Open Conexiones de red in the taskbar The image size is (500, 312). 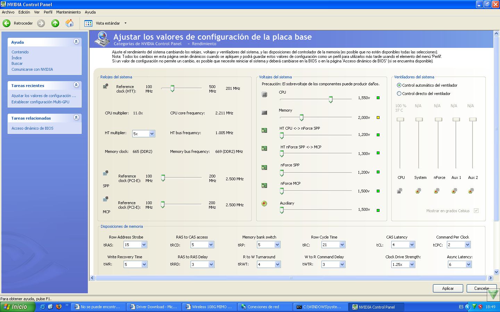tap(263, 307)
